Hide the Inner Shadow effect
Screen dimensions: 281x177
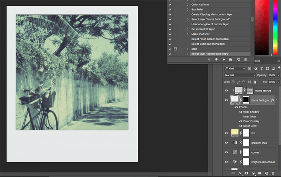(241, 112)
